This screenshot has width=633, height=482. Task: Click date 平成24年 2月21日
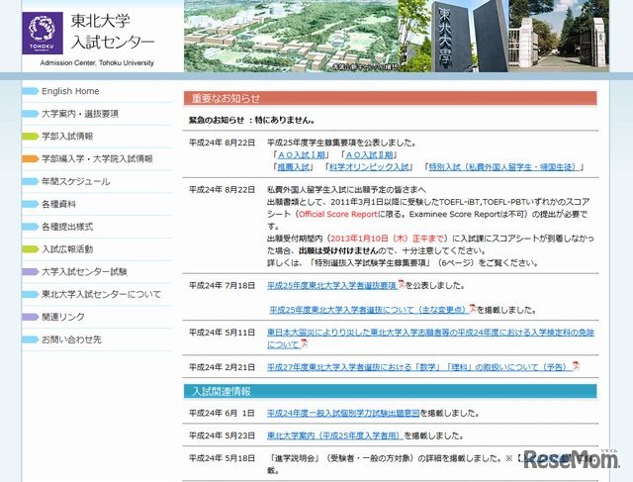[222, 367]
